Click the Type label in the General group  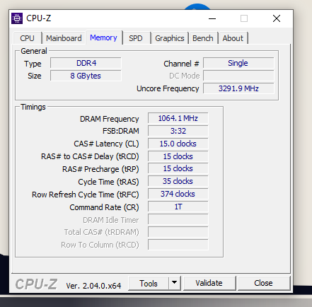pos(33,64)
